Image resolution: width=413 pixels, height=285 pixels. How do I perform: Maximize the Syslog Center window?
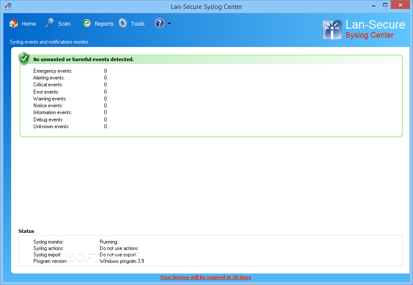point(385,5)
